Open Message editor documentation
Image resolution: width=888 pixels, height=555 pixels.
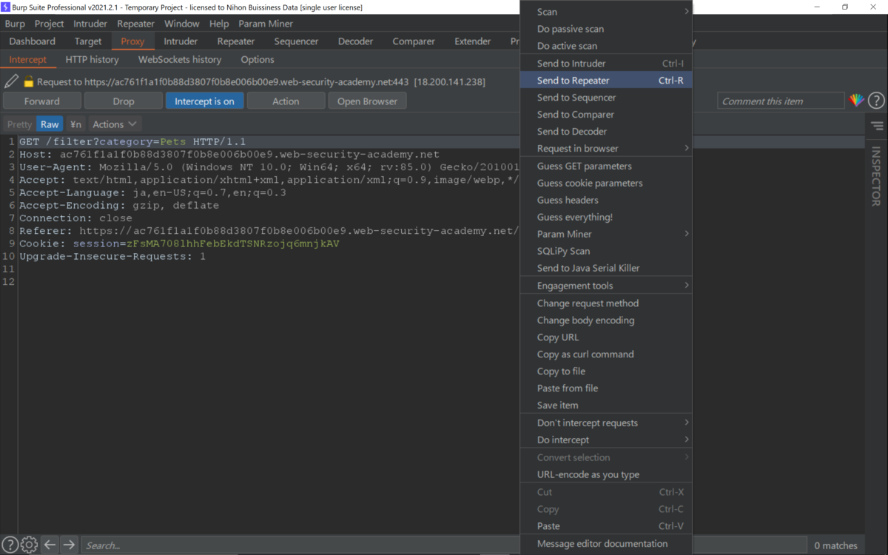point(606,544)
